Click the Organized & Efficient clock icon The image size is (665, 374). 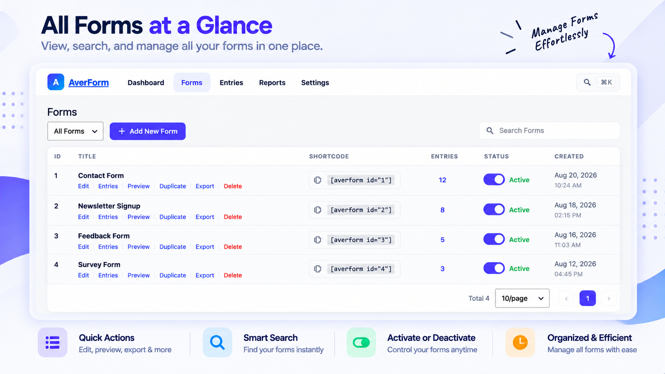click(x=520, y=342)
